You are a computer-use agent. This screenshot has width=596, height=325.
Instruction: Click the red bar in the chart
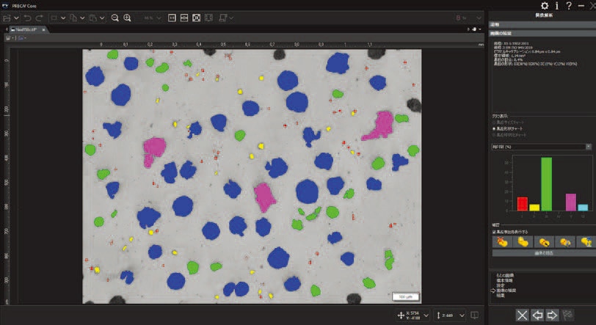[523, 204]
